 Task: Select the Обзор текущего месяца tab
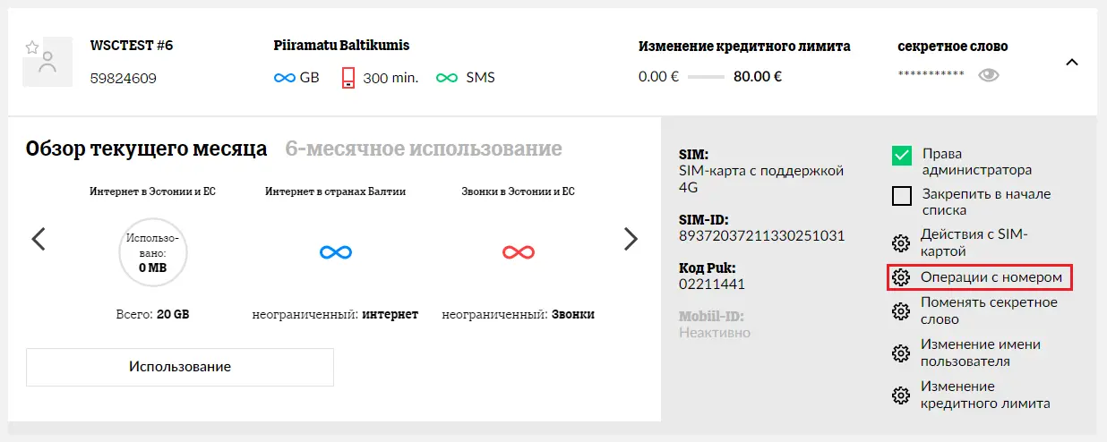(146, 149)
